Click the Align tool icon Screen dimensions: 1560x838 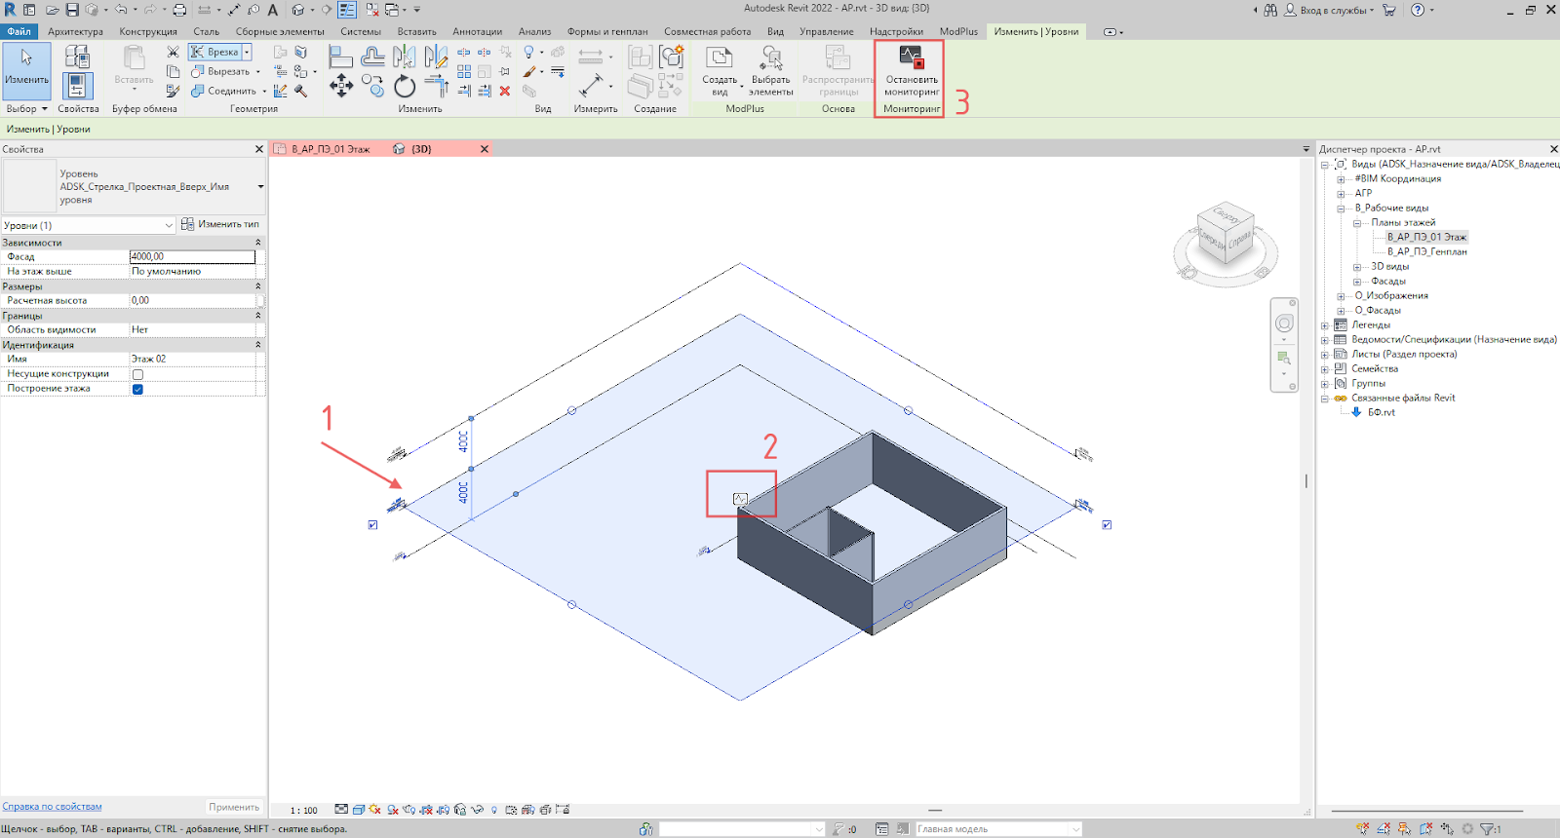[x=340, y=57]
